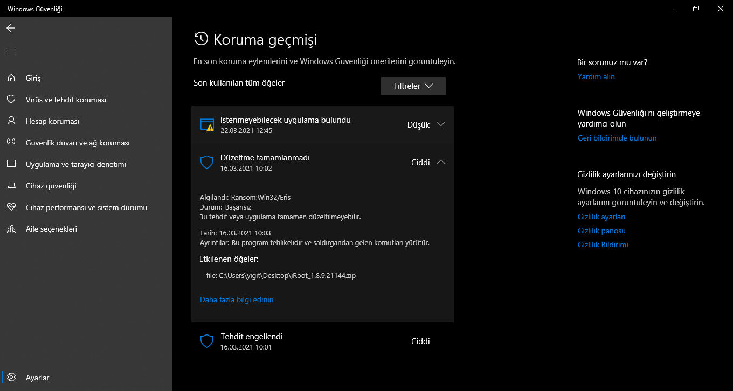Viewport: 733px width, 391px height.
Task: Go back with the back arrow
Action: coord(11,28)
